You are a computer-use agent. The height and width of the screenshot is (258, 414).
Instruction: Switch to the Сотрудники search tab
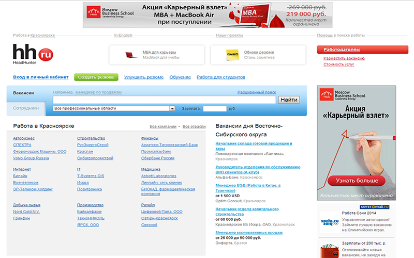26,108
